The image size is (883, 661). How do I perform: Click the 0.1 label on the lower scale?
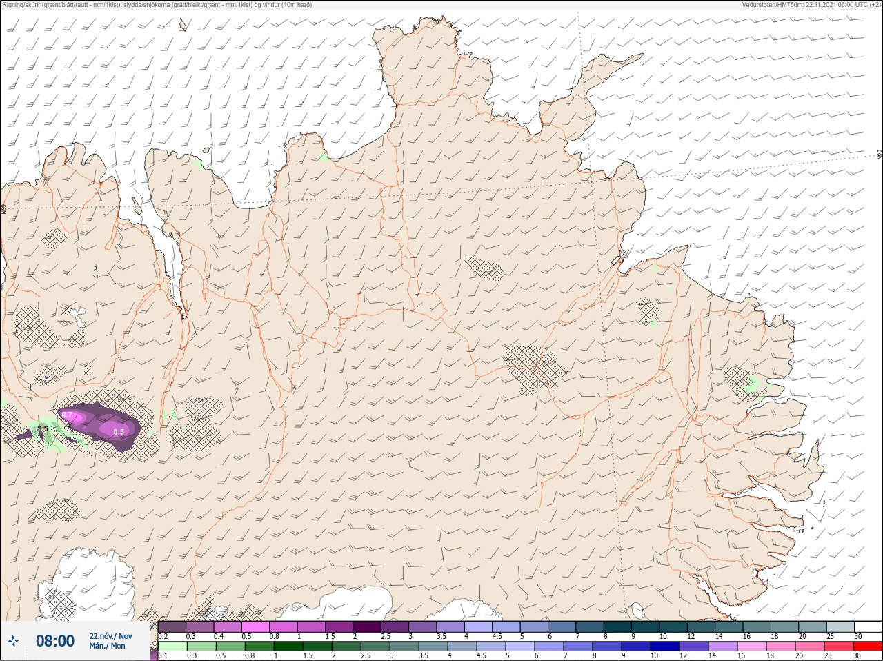(x=163, y=655)
